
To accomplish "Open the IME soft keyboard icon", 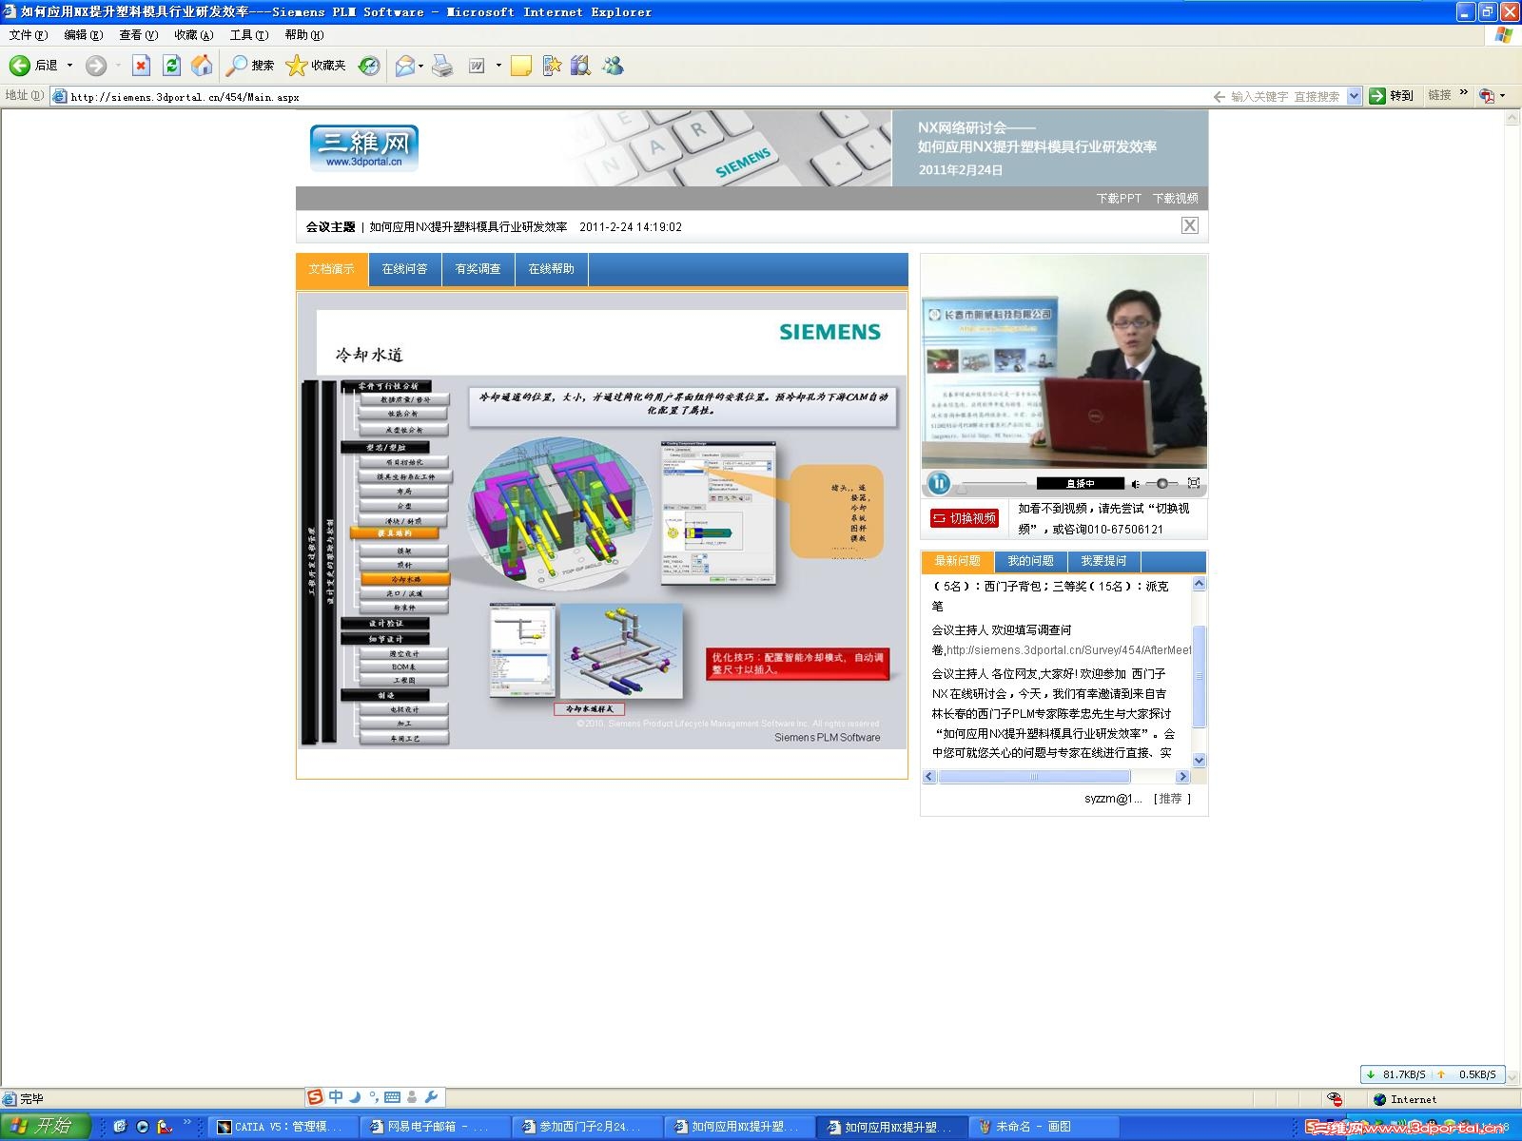I will click(x=392, y=1097).
